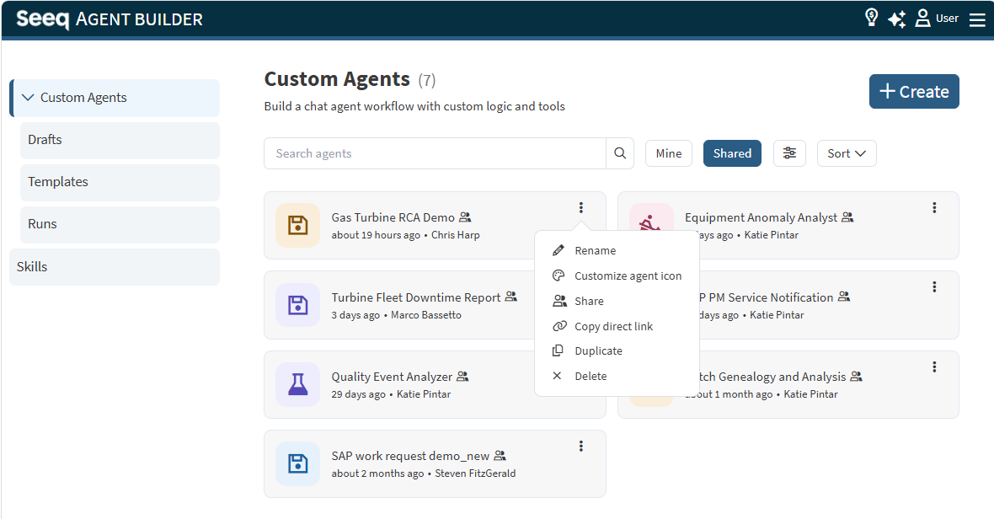Select Rename in the context menu
994x519 pixels.
click(x=617, y=251)
